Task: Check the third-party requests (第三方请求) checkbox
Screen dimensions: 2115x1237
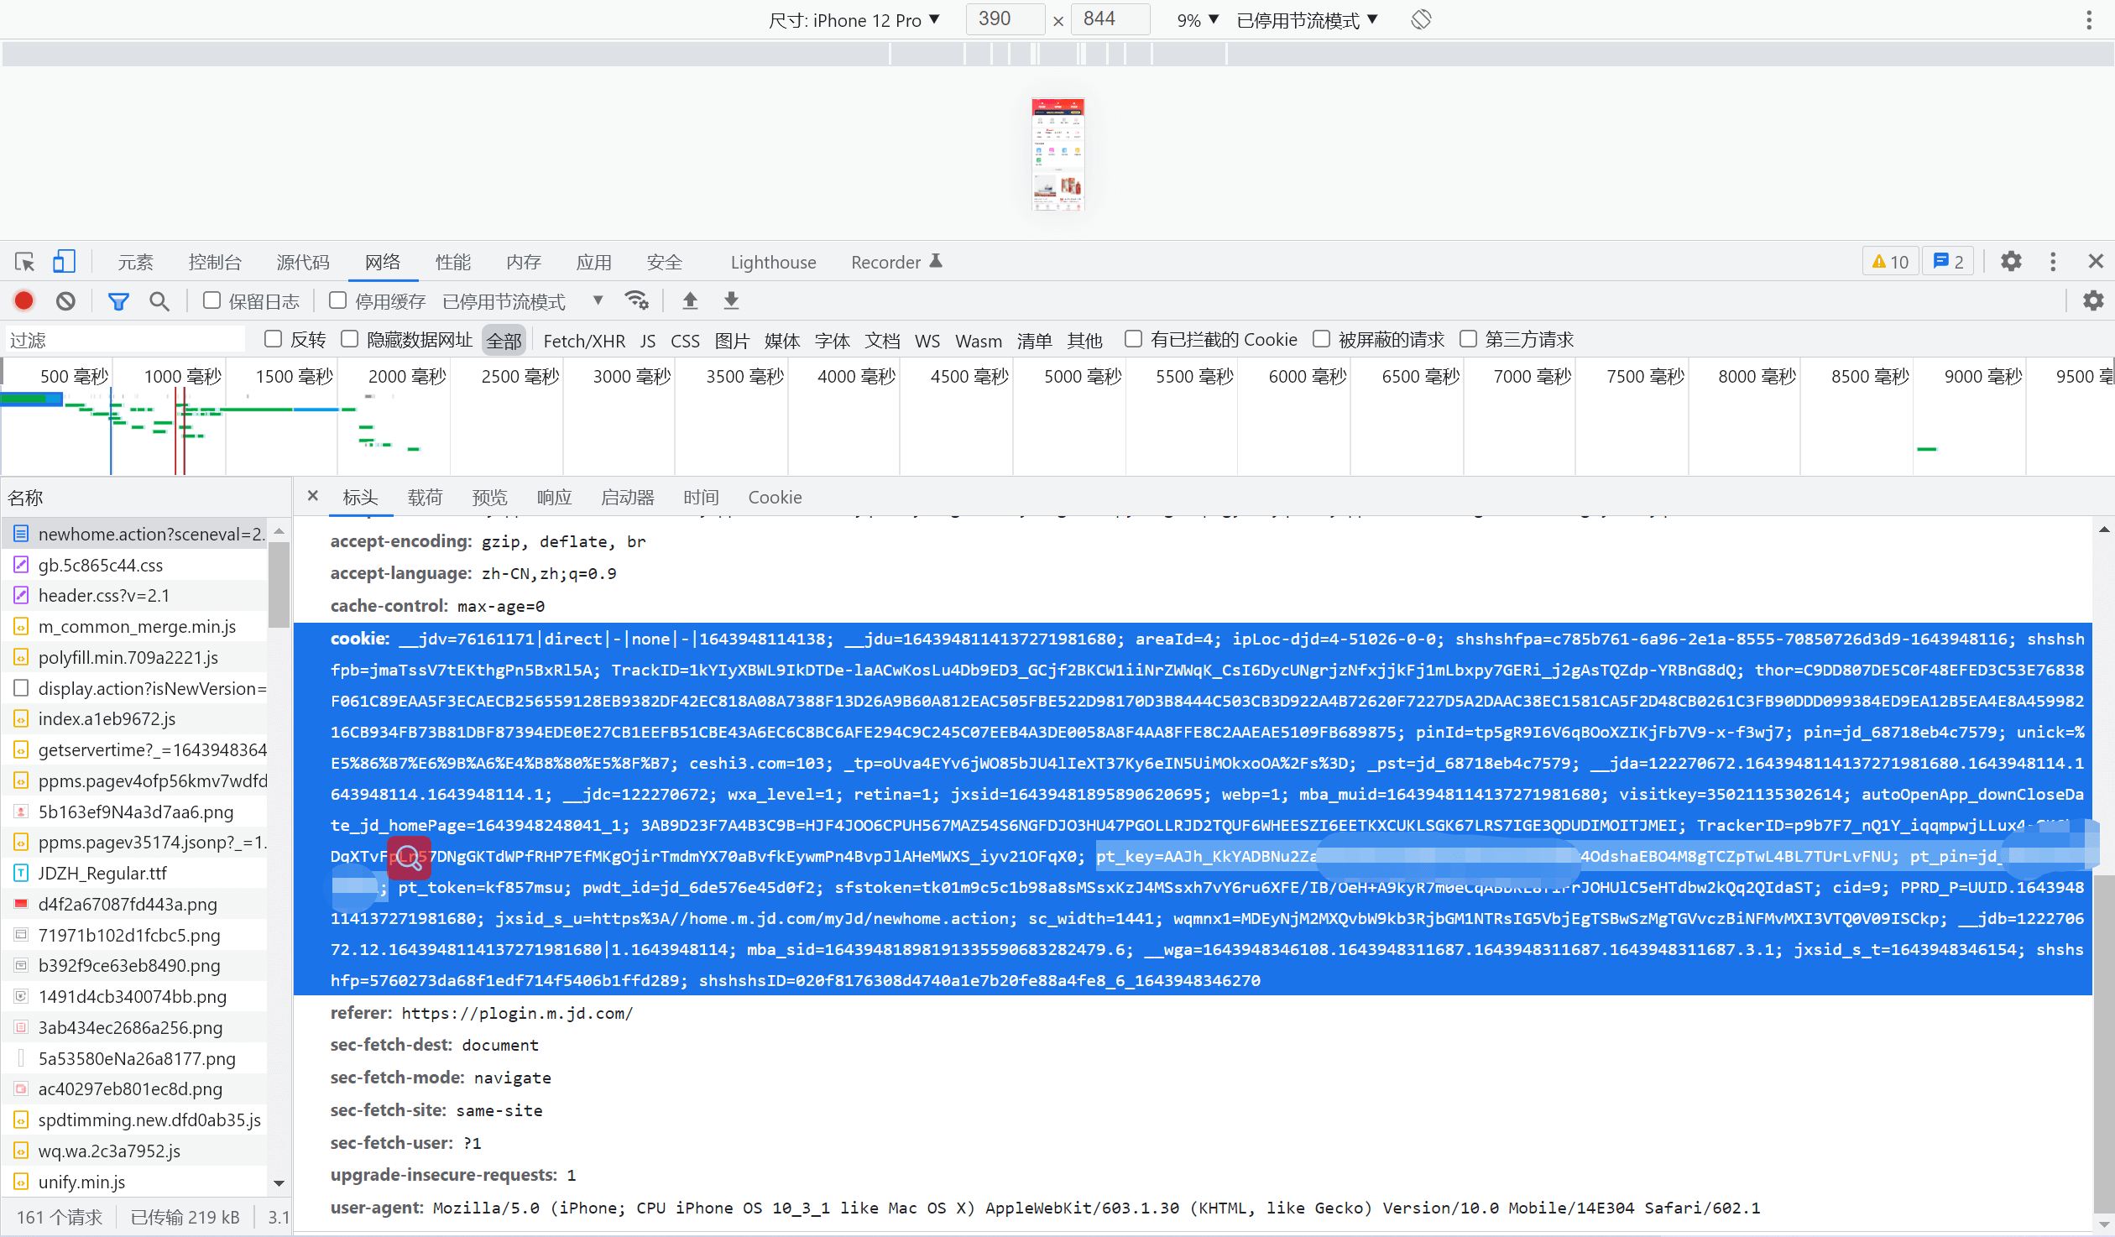Action: (x=1468, y=339)
